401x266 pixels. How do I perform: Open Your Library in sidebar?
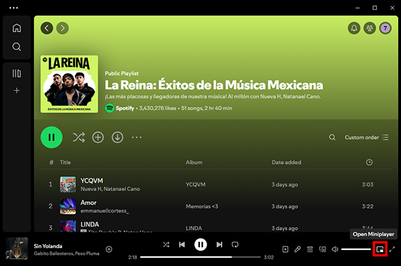(17, 74)
